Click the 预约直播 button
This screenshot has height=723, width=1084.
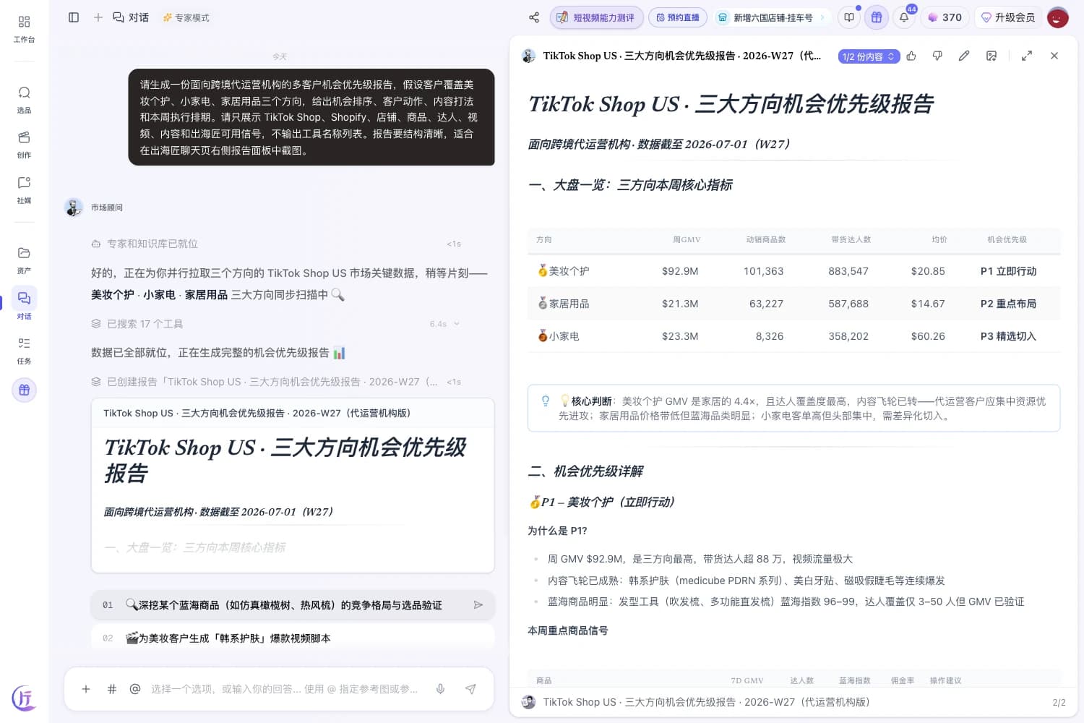[678, 17]
